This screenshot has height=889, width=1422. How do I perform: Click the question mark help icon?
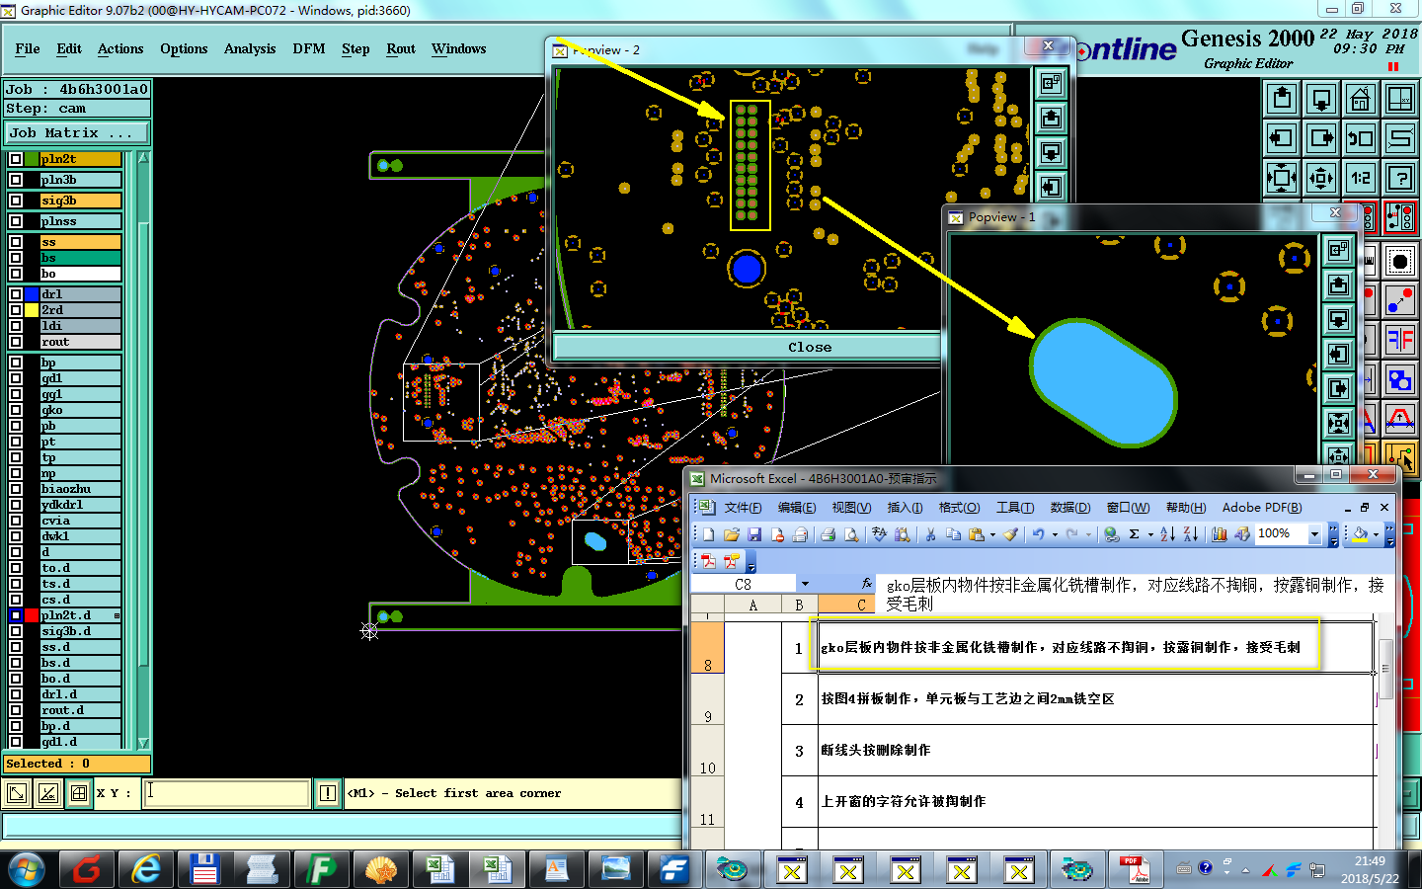coord(1400,178)
